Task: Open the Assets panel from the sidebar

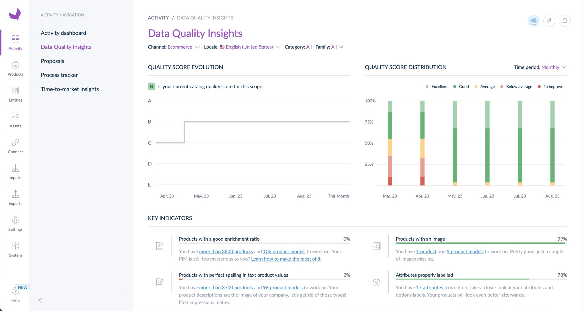Action: coord(15,119)
